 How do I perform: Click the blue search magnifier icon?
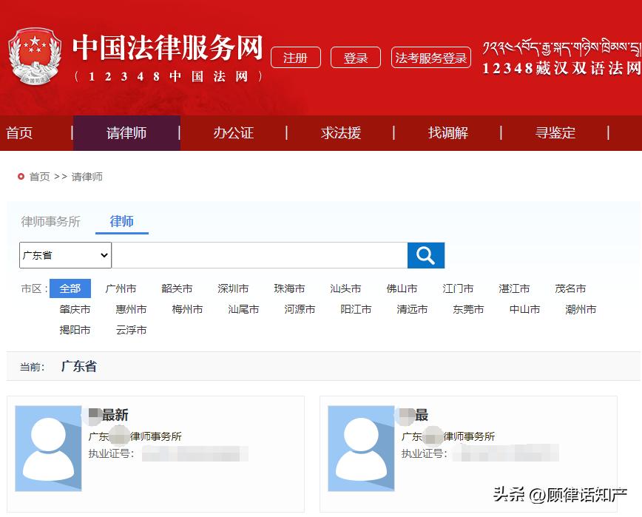pyautogui.click(x=426, y=255)
